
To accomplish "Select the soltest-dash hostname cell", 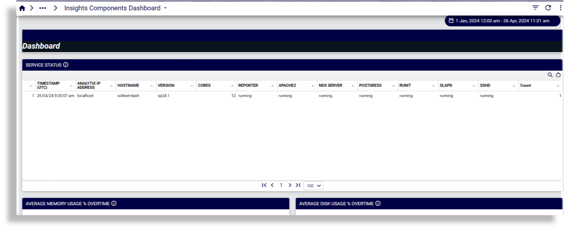I will pyautogui.click(x=128, y=96).
